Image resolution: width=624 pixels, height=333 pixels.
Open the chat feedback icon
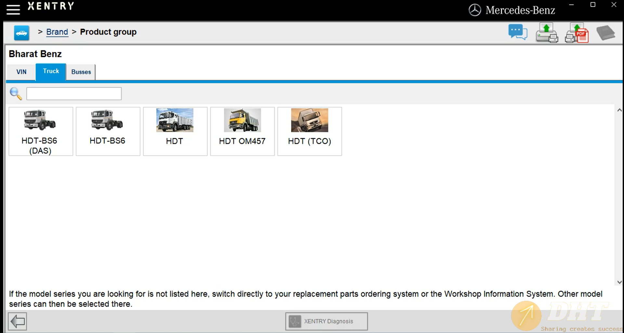coord(518,32)
